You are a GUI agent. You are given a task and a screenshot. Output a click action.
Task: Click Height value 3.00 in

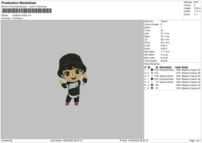tap(197, 8)
